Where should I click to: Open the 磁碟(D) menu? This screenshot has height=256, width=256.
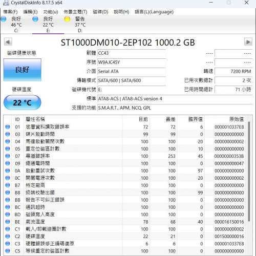[x=100, y=12]
